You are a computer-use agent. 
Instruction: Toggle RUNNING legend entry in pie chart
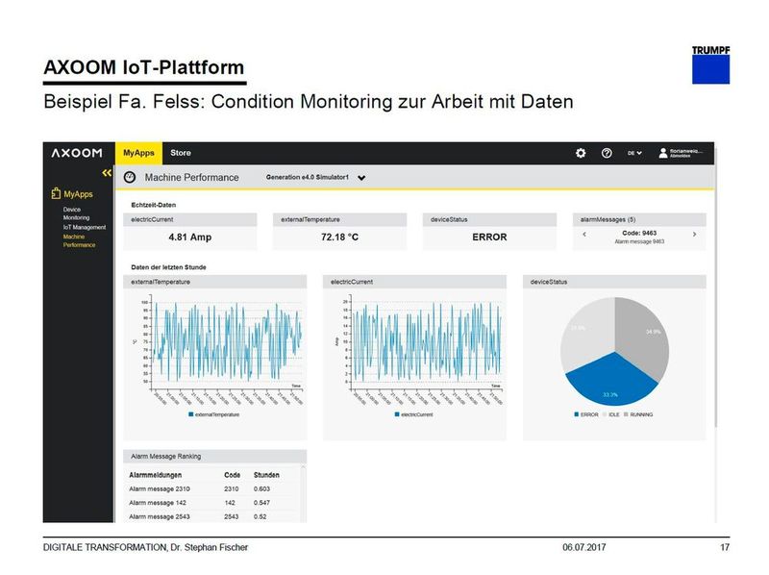click(638, 414)
